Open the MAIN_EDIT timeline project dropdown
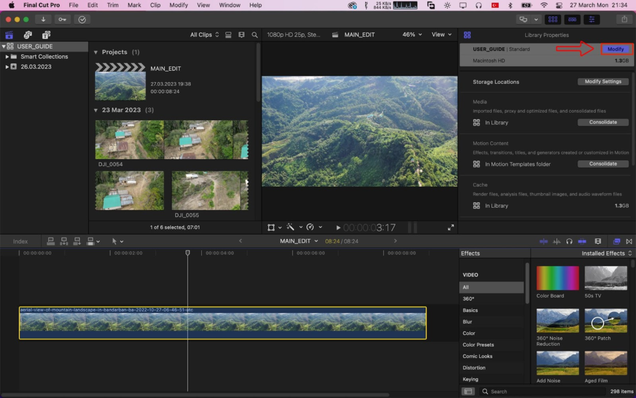 tap(299, 241)
